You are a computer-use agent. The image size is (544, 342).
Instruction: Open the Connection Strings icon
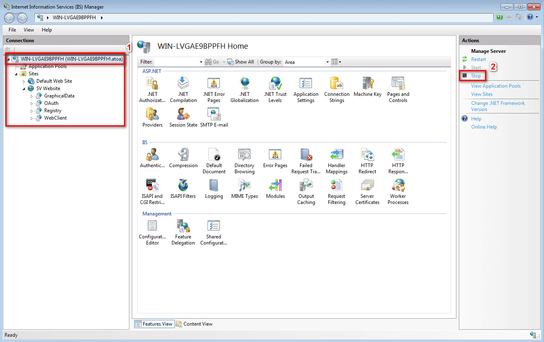(336, 84)
